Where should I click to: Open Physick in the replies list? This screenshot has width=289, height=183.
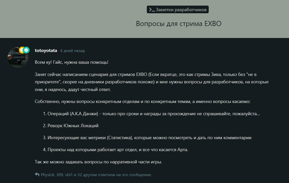48,175
